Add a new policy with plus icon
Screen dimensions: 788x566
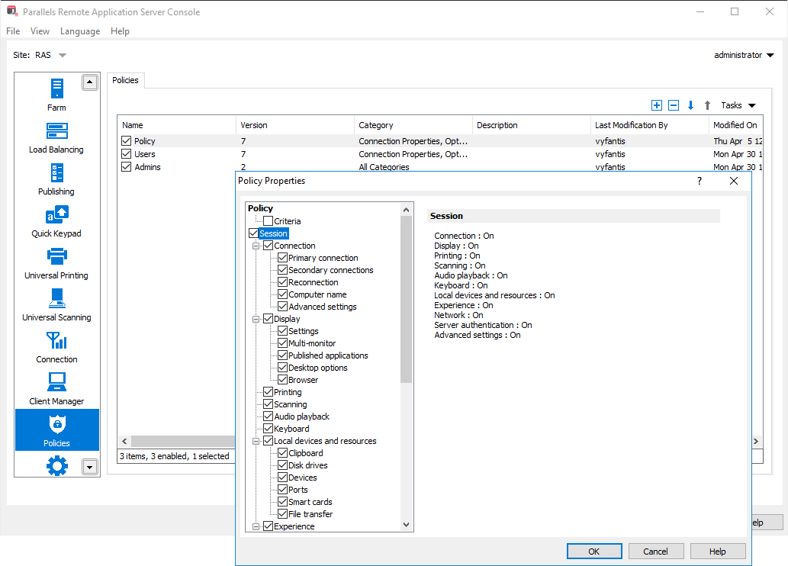click(656, 105)
